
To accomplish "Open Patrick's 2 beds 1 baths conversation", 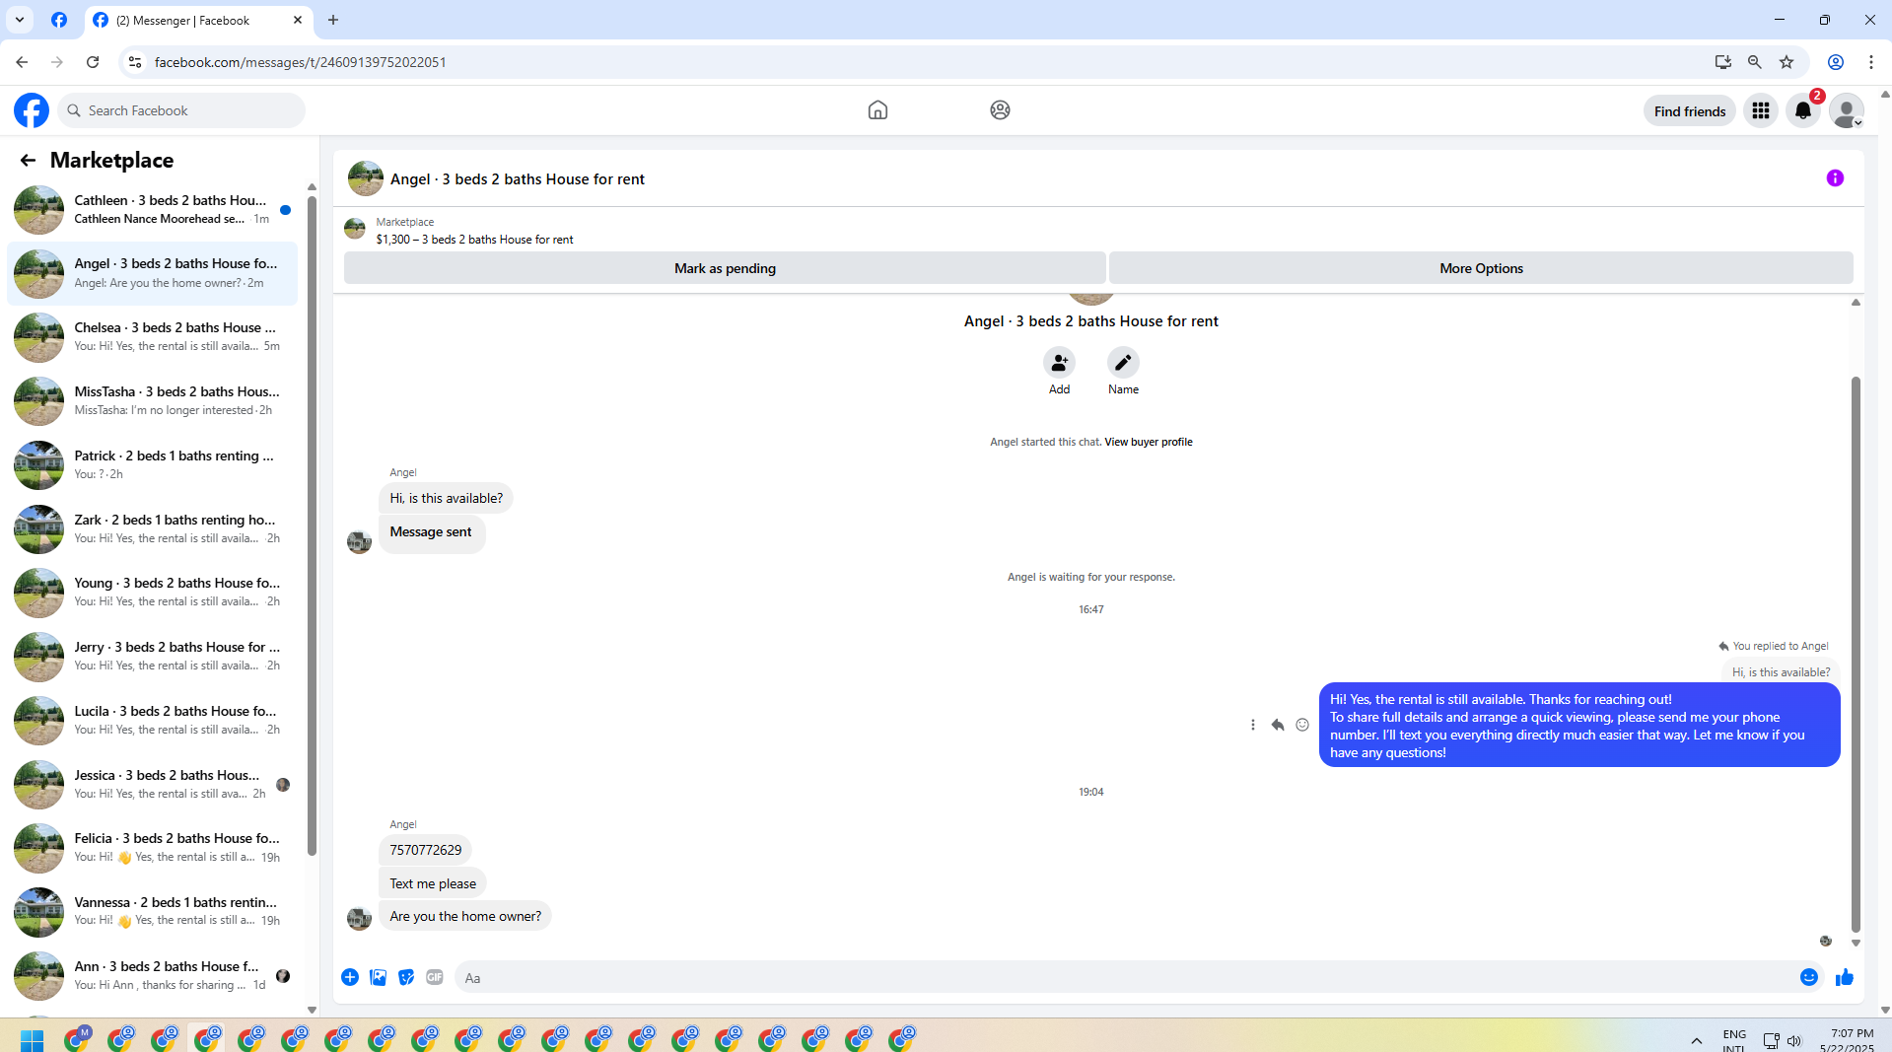I will click(x=154, y=465).
